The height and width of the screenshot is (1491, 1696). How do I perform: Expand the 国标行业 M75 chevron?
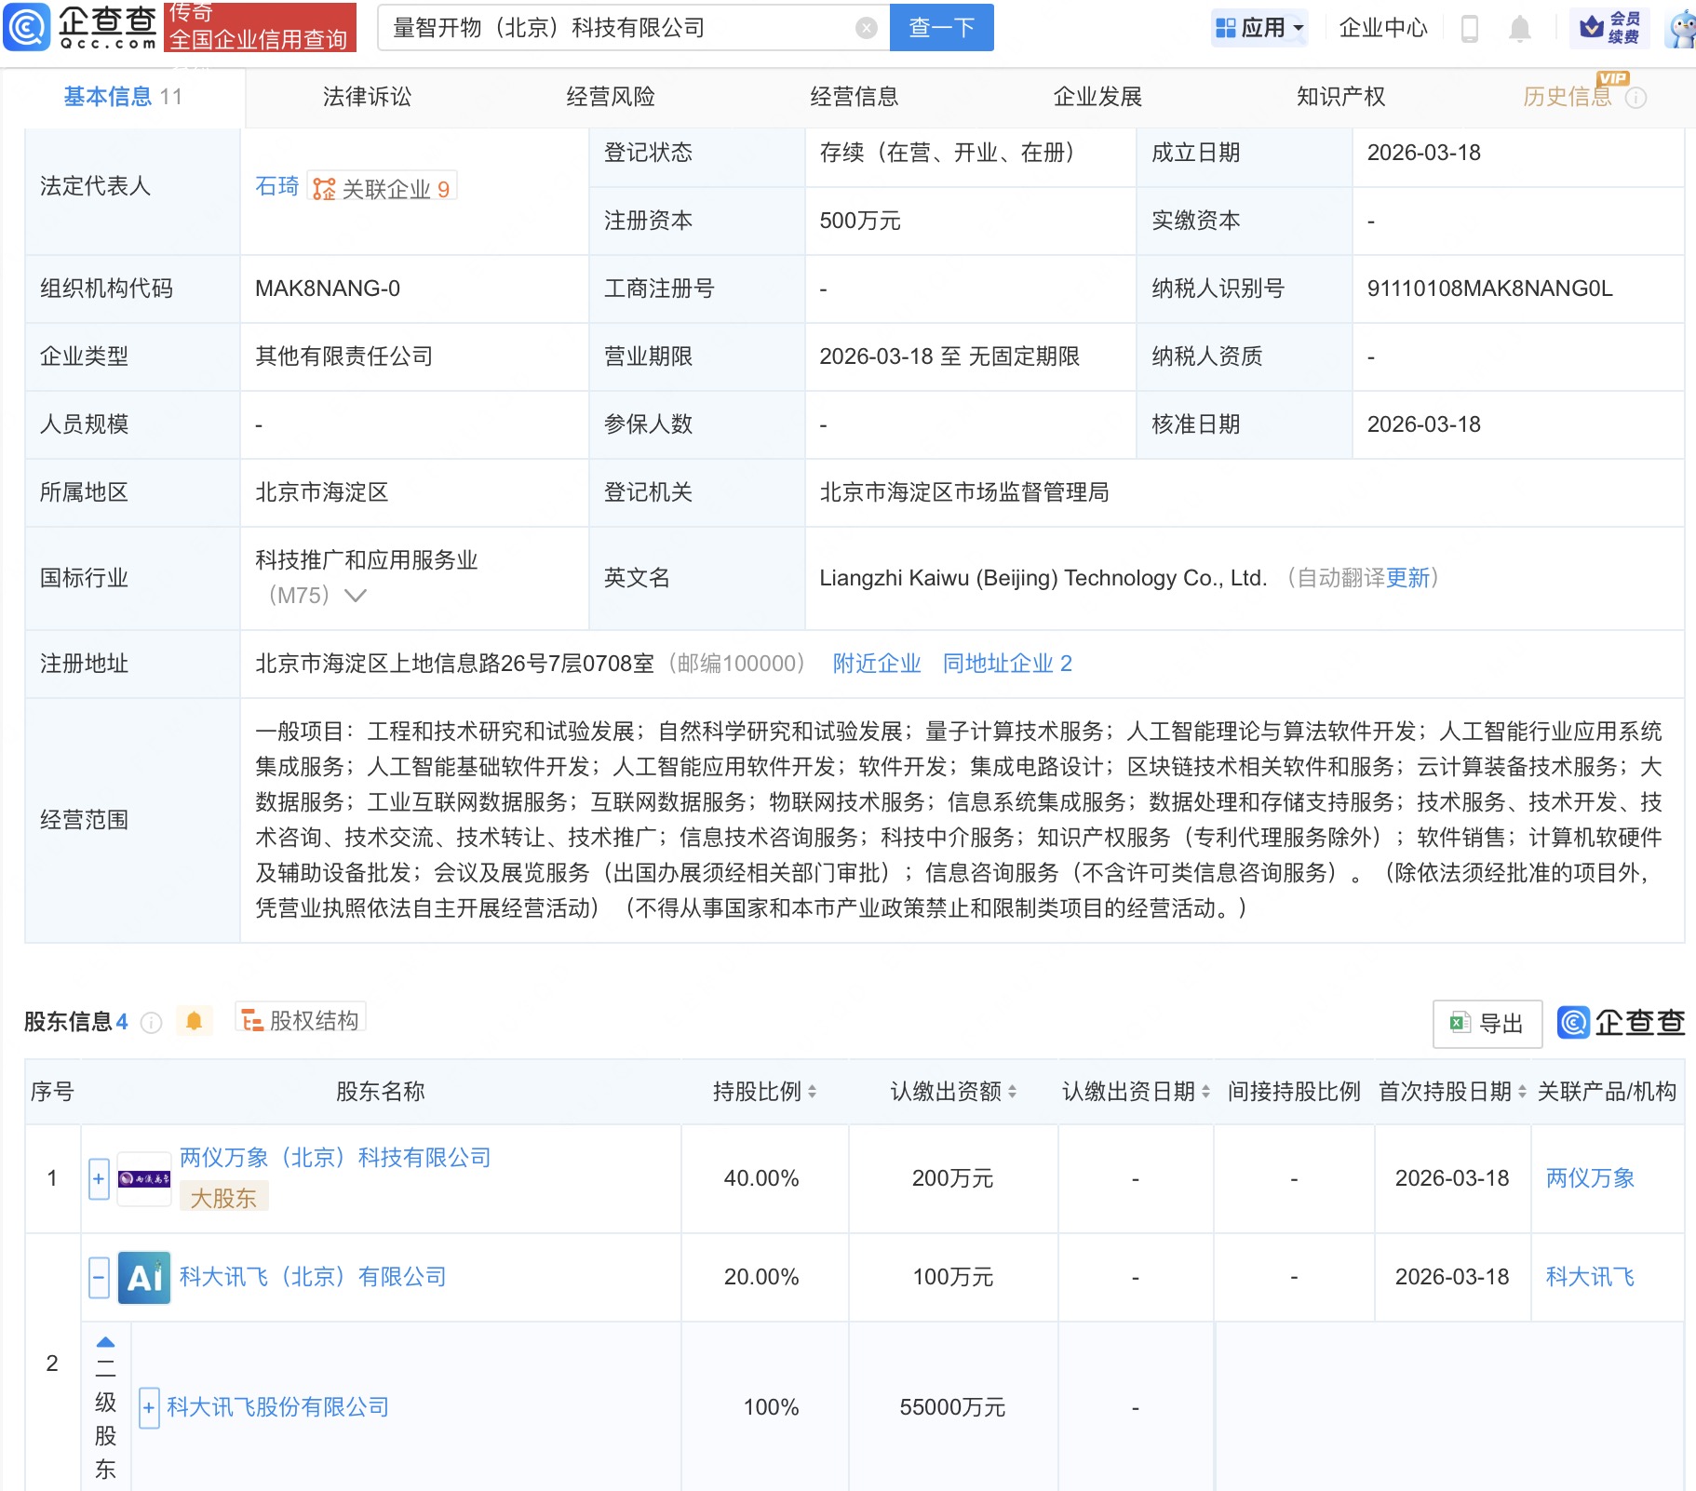(357, 597)
